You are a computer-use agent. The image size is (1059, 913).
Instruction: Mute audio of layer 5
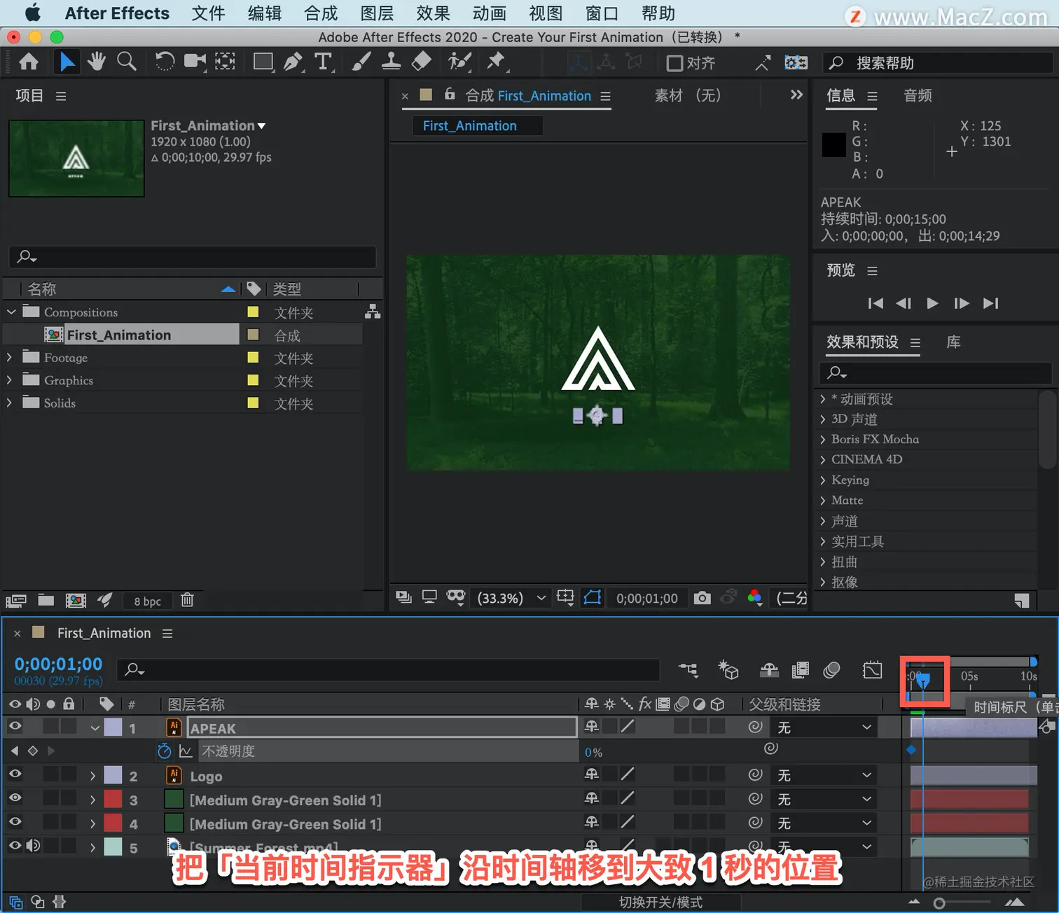tap(33, 846)
